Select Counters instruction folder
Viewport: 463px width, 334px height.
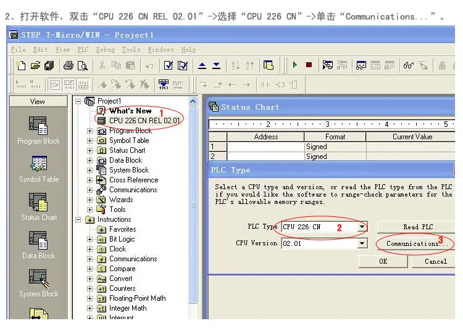click(x=122, y=288)
